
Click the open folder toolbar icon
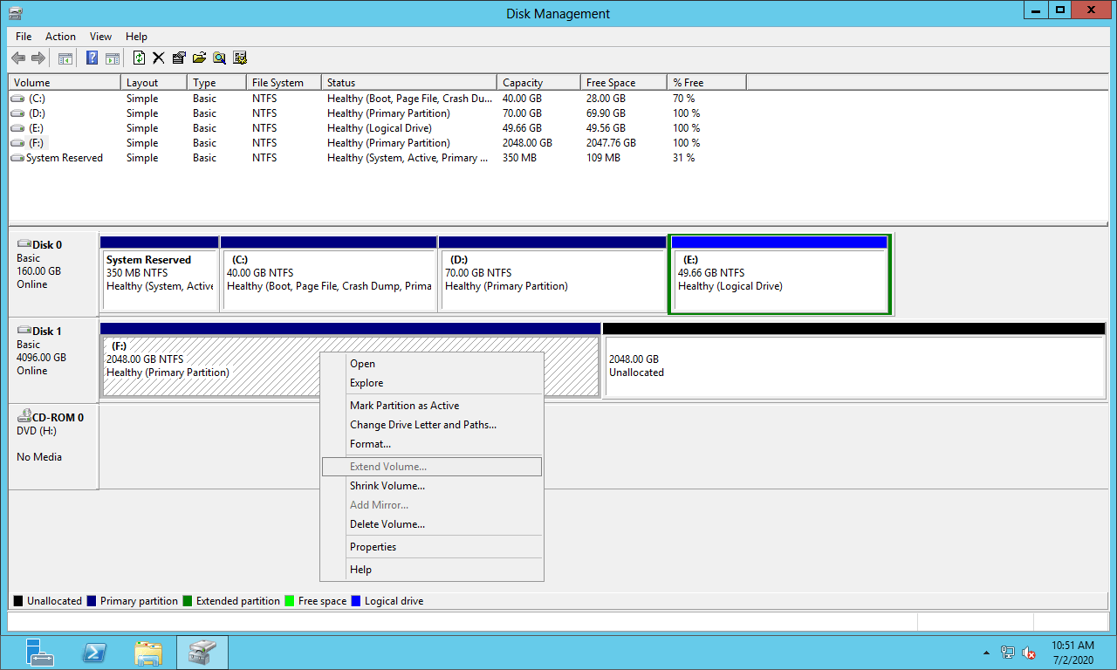point(199,58)
